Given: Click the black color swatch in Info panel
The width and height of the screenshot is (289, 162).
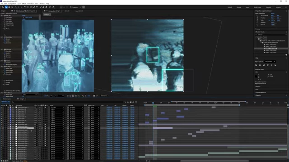Looking at the screenshot, I should tap(256, 76).
